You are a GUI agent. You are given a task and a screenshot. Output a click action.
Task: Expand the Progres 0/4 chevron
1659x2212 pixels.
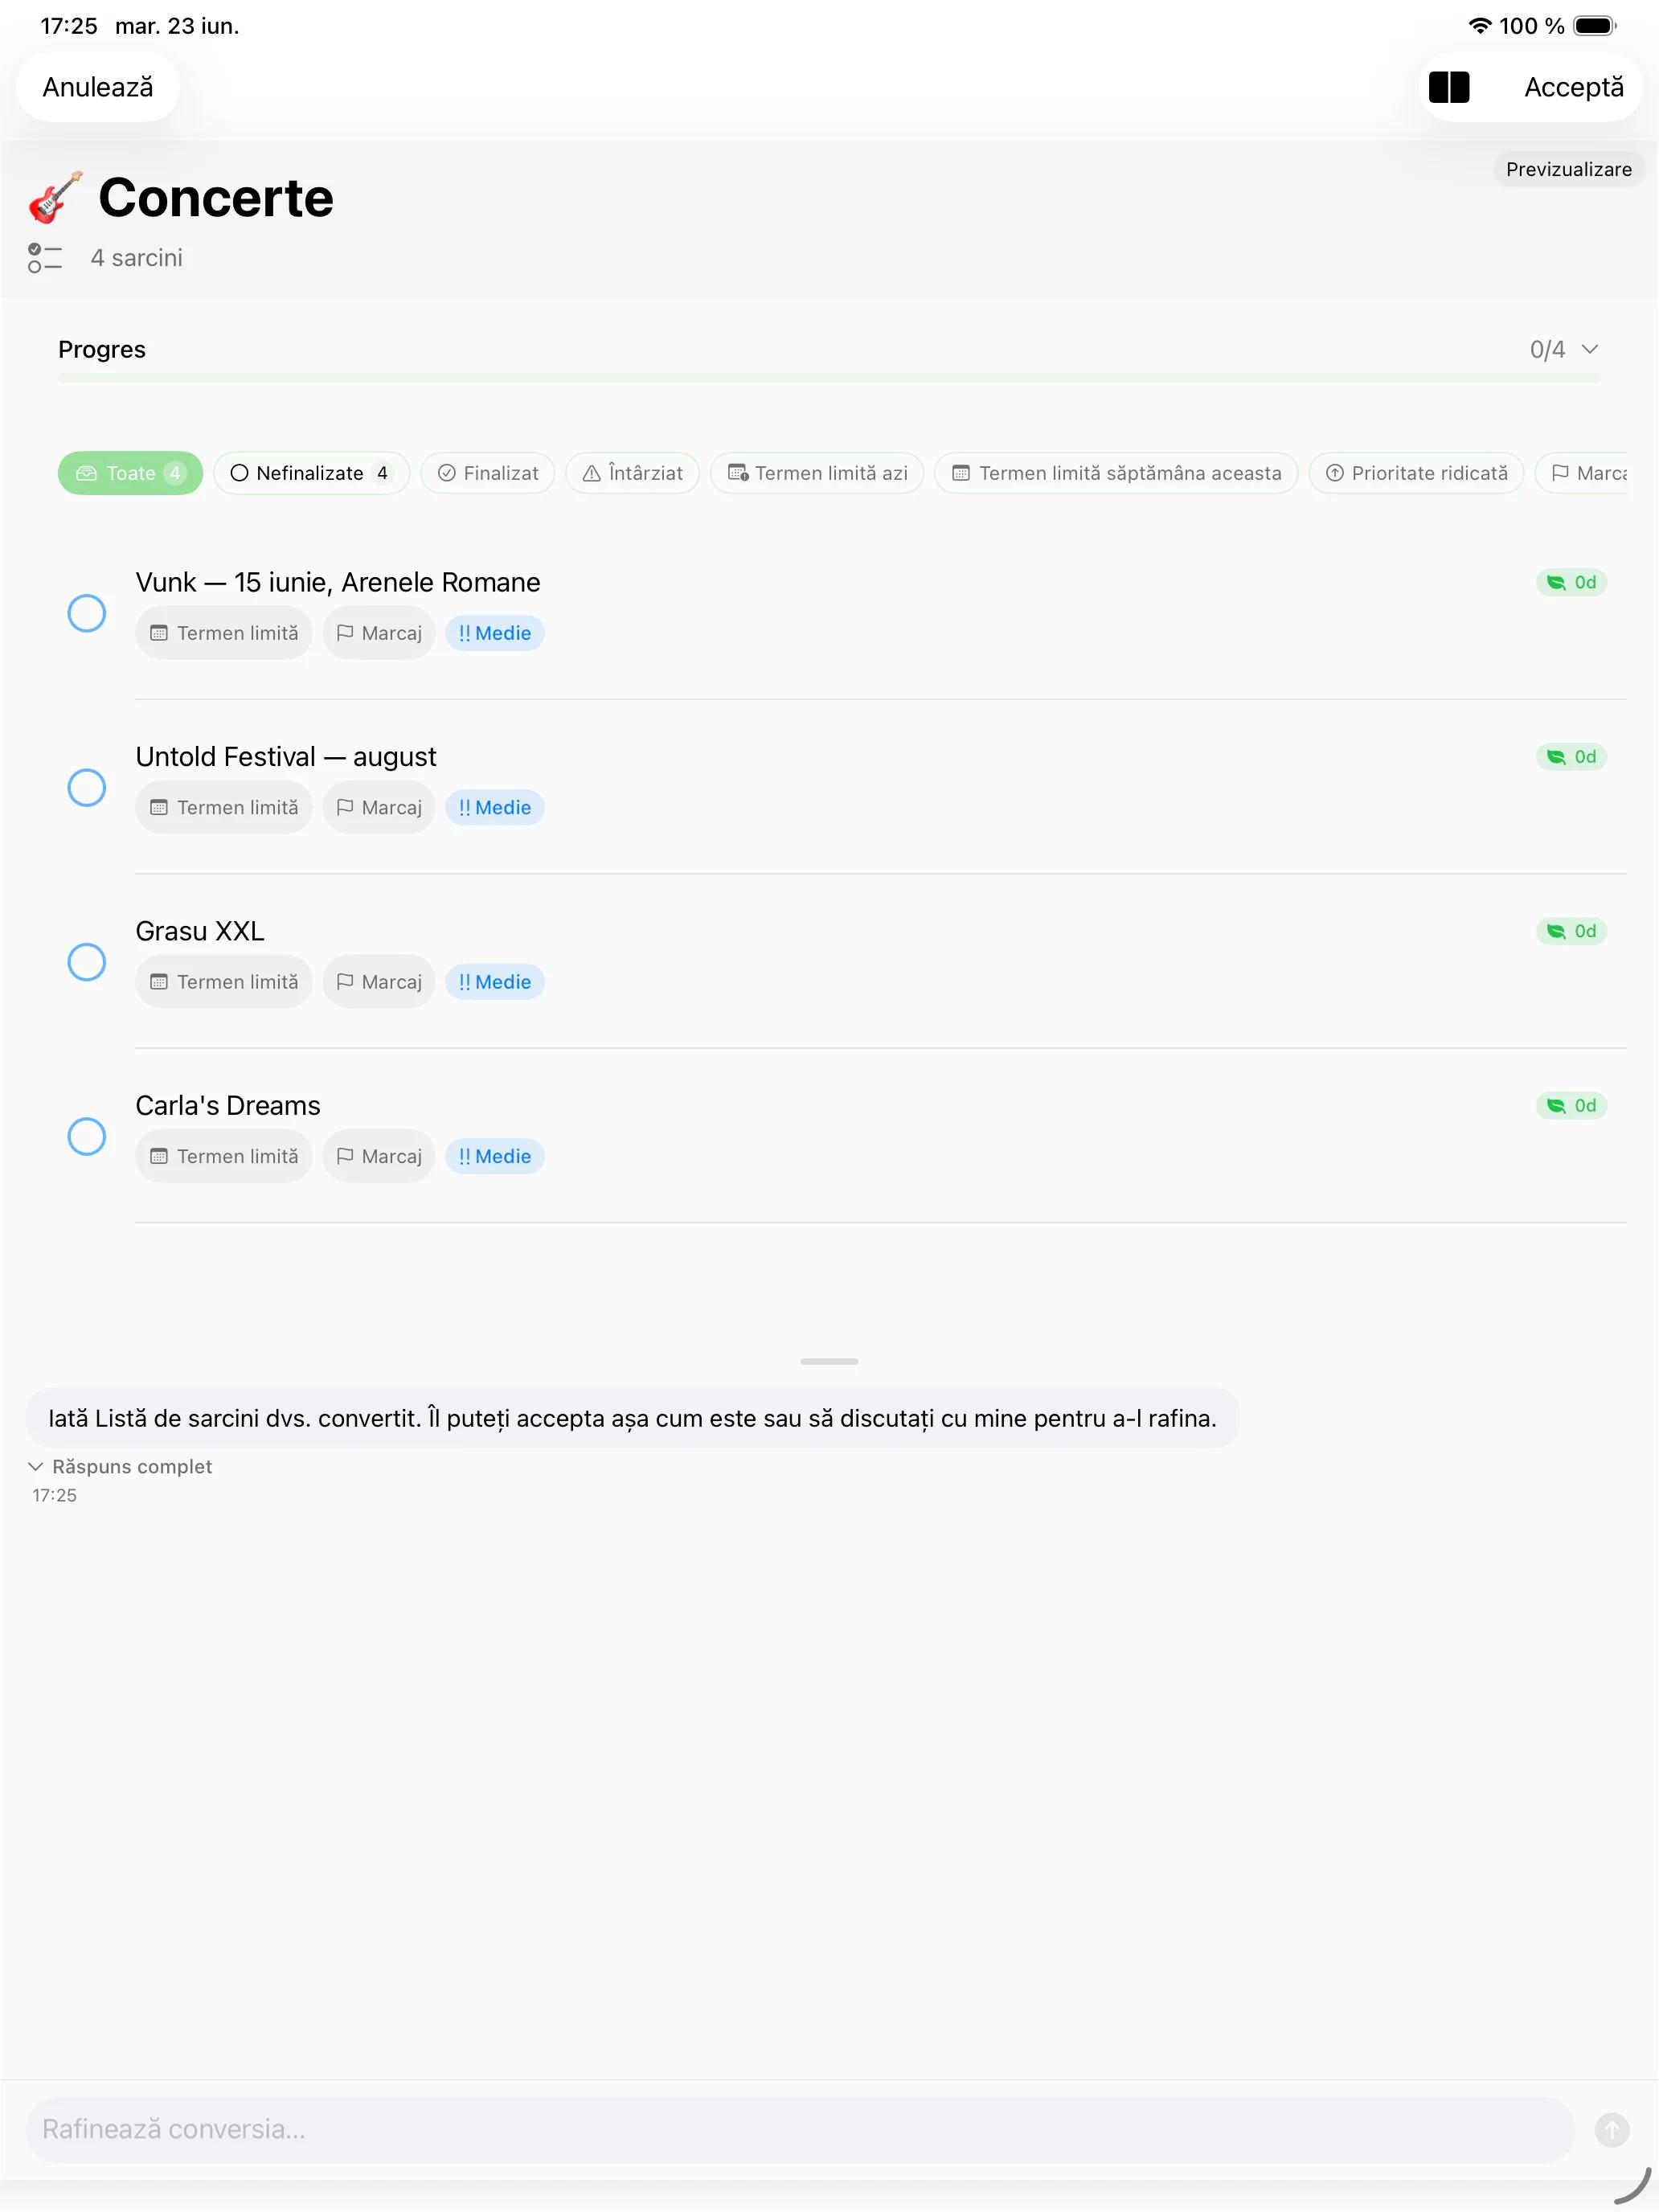point(1589,349)
